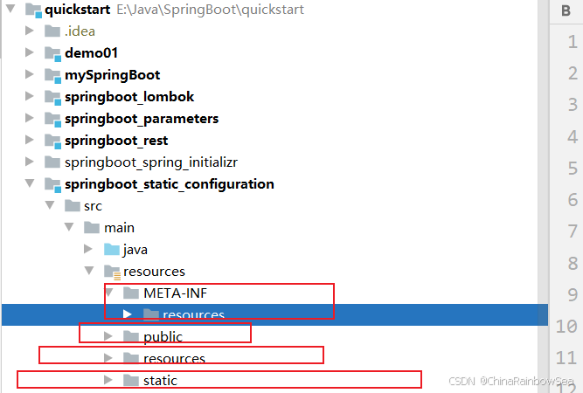This screenshot has height=393, width=583.
Task: Select the static folder label
Action: point(160,380)
